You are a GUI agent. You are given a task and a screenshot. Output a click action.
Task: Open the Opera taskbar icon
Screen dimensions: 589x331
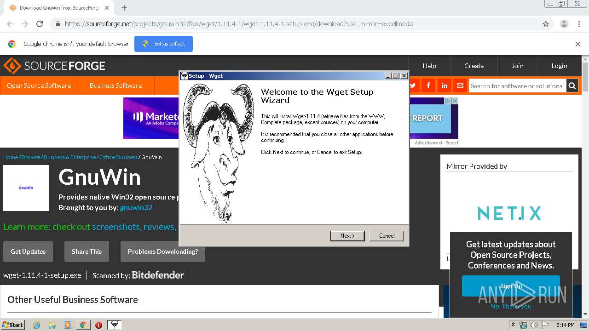click(x=98, y=325)
